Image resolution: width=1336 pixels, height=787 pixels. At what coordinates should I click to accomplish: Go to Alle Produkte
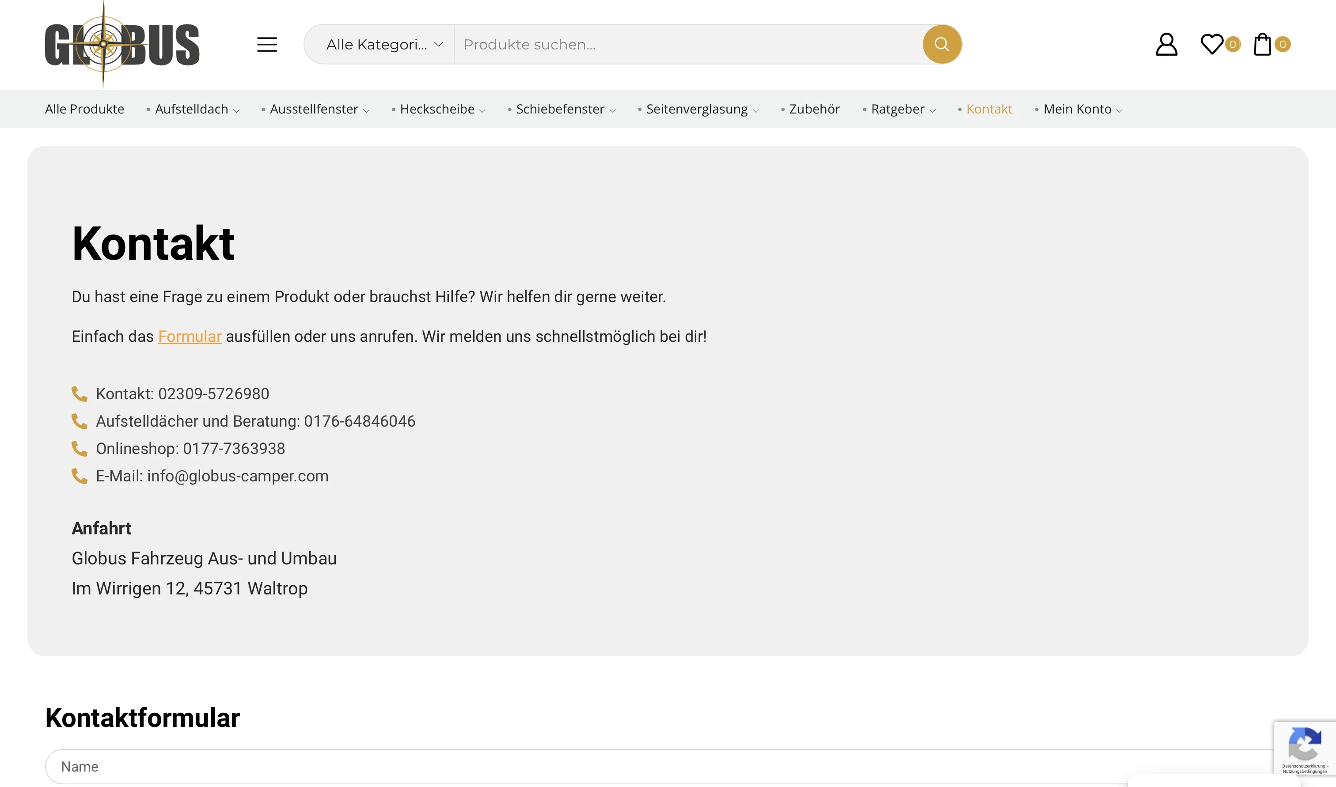[84, 109]
